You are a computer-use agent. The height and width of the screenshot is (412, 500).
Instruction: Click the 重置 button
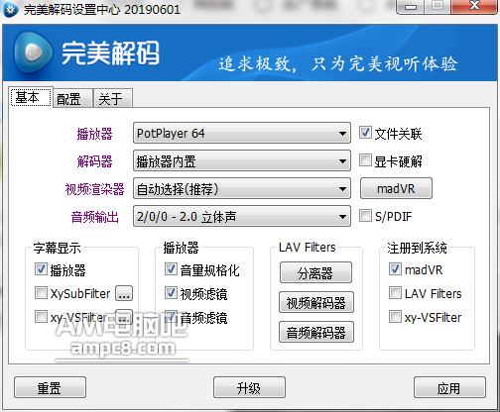[x=50, y=387]
